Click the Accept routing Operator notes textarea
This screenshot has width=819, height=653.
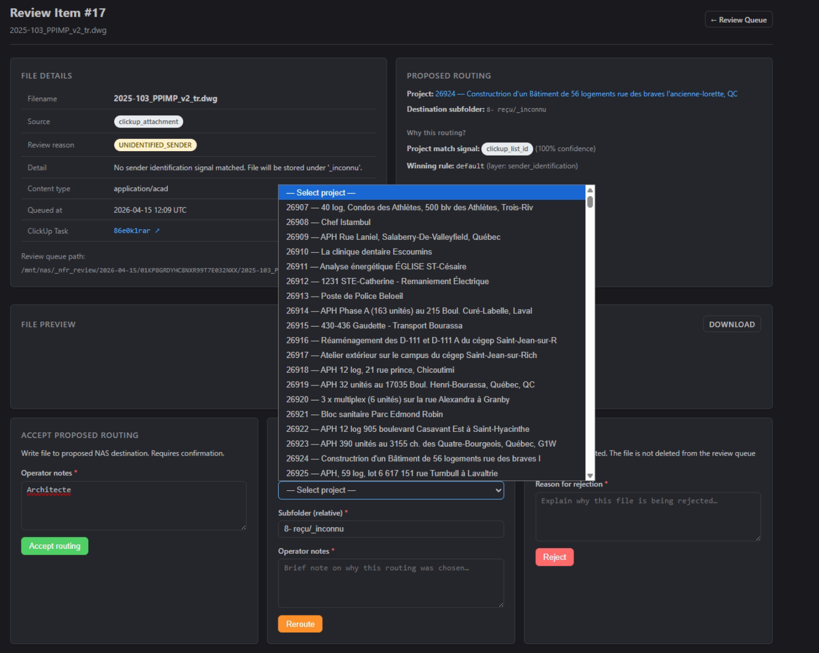click(x=134, y=505)
